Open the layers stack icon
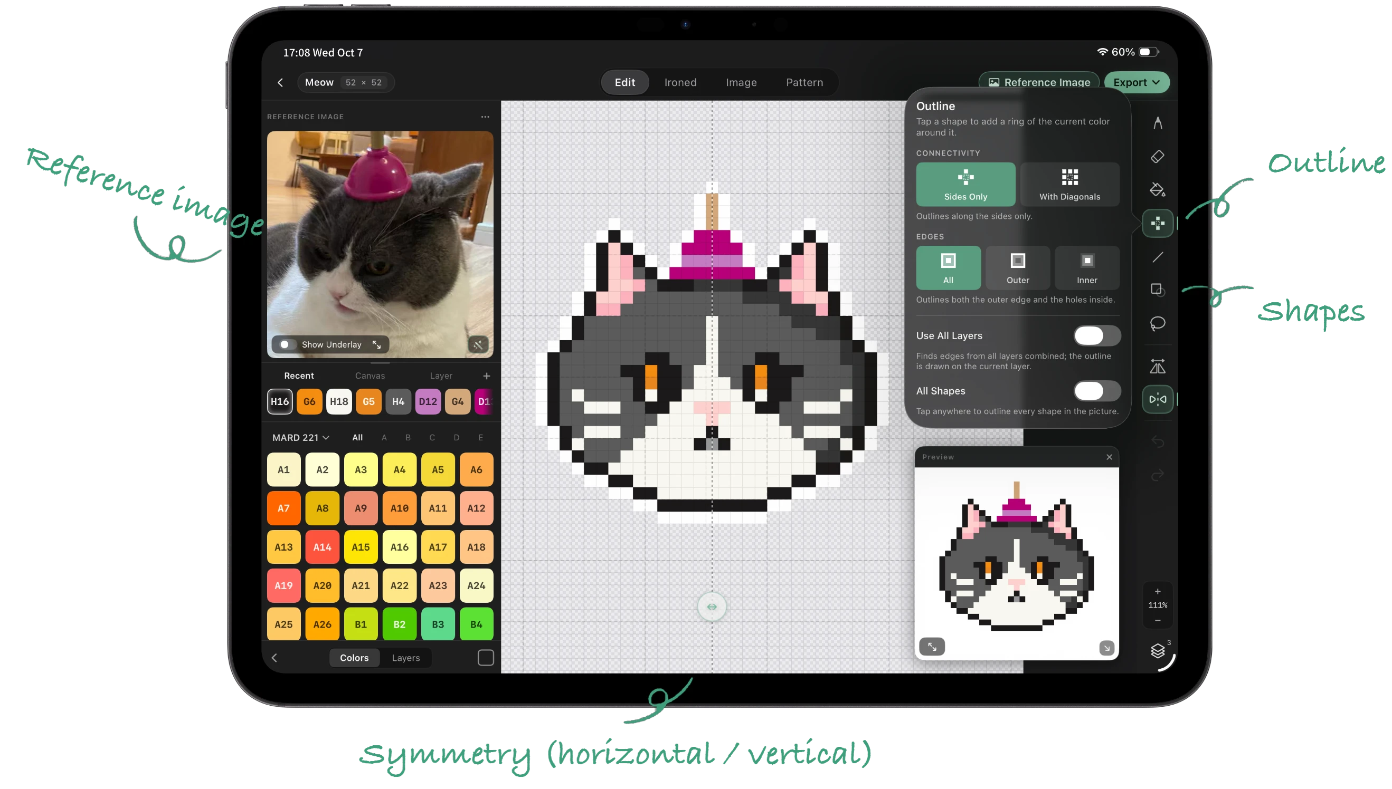 coord(1157,651)
